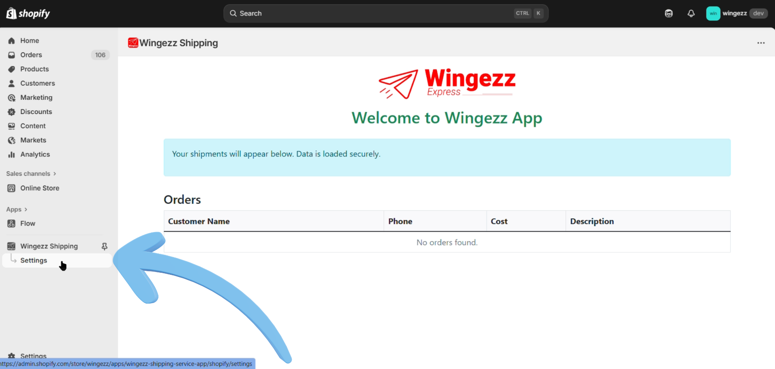
Task: Click the Analytics bar chart icon
Action: (x=12, y=154)
